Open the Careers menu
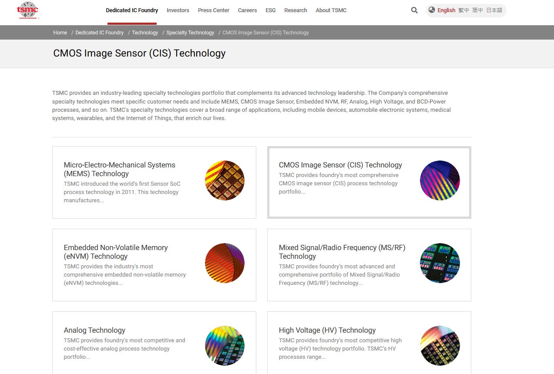 [247, 10]
